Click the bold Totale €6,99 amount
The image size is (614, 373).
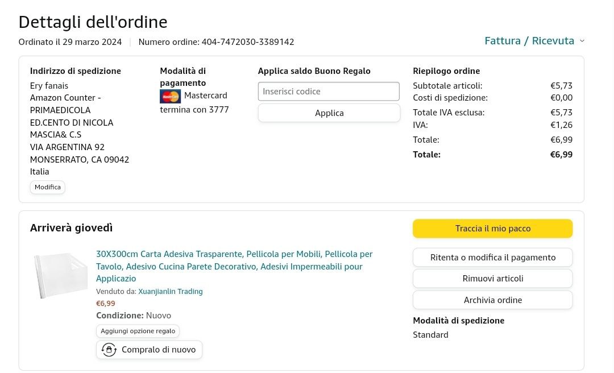click(x=561, y=155)
